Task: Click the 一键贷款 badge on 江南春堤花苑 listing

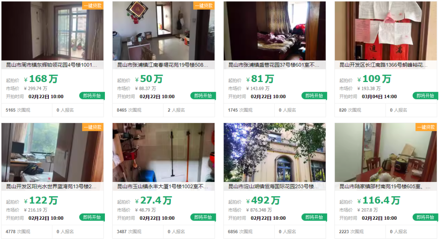Action: pyautogui.click(x=204, y=6)
